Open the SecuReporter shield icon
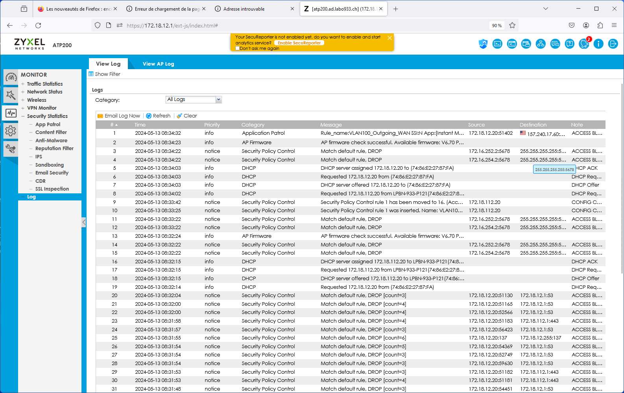 click(x=483, y=44)
